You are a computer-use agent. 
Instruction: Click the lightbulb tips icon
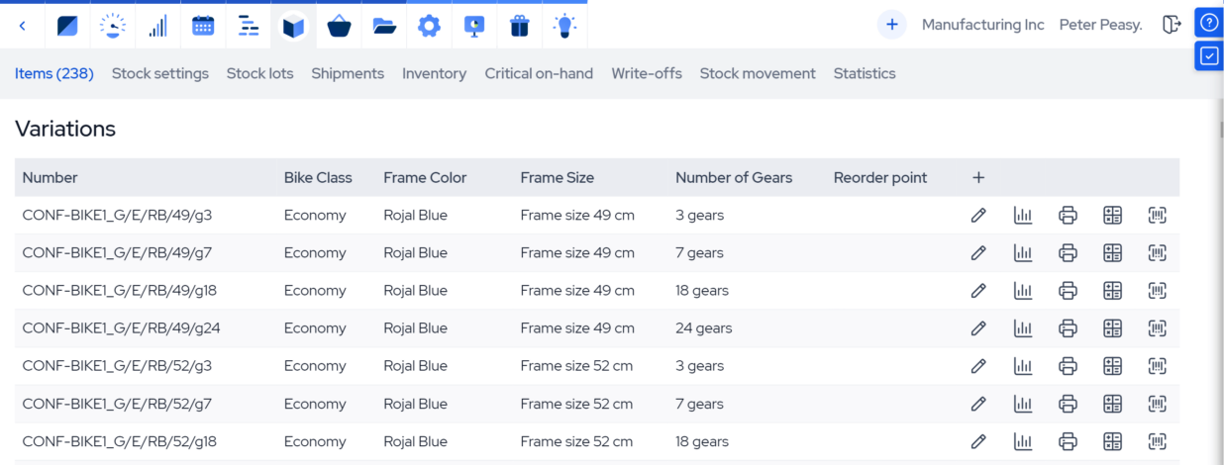click(x=564, y=26)
